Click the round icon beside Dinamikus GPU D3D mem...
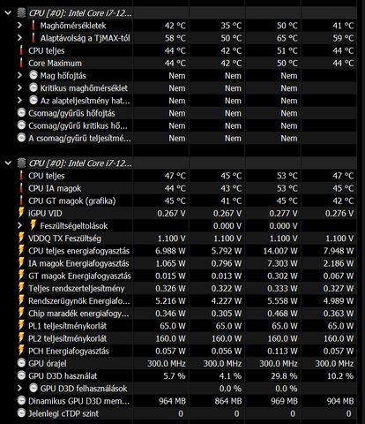Image resolution: width=365 pixels, height=424 pixels. [x=21, y=400]
